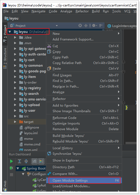
Task: Click the Cut scissors icon in context menu
Action: pos(49,46)
